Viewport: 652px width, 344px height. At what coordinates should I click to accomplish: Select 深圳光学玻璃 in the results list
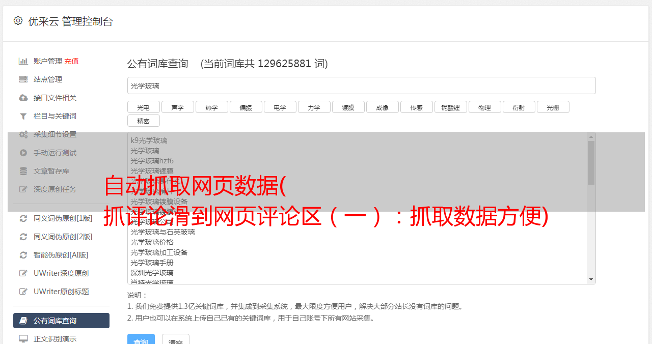click(358, 273)
